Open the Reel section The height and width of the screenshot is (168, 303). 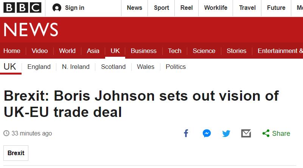tap(186, 8)
